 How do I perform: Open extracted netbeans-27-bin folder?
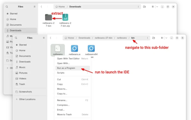(49, 20)
